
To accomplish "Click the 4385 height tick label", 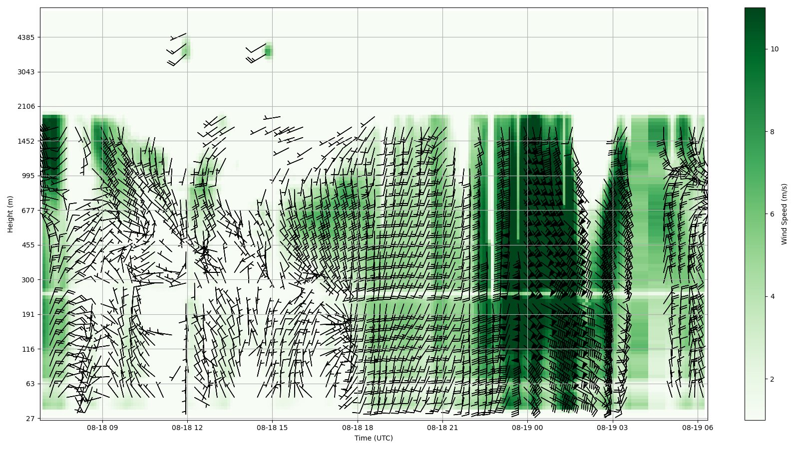I will point(26,37).
